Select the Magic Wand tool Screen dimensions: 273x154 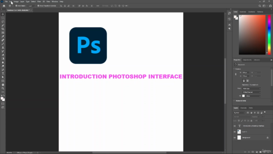click(x=3, y=25)
